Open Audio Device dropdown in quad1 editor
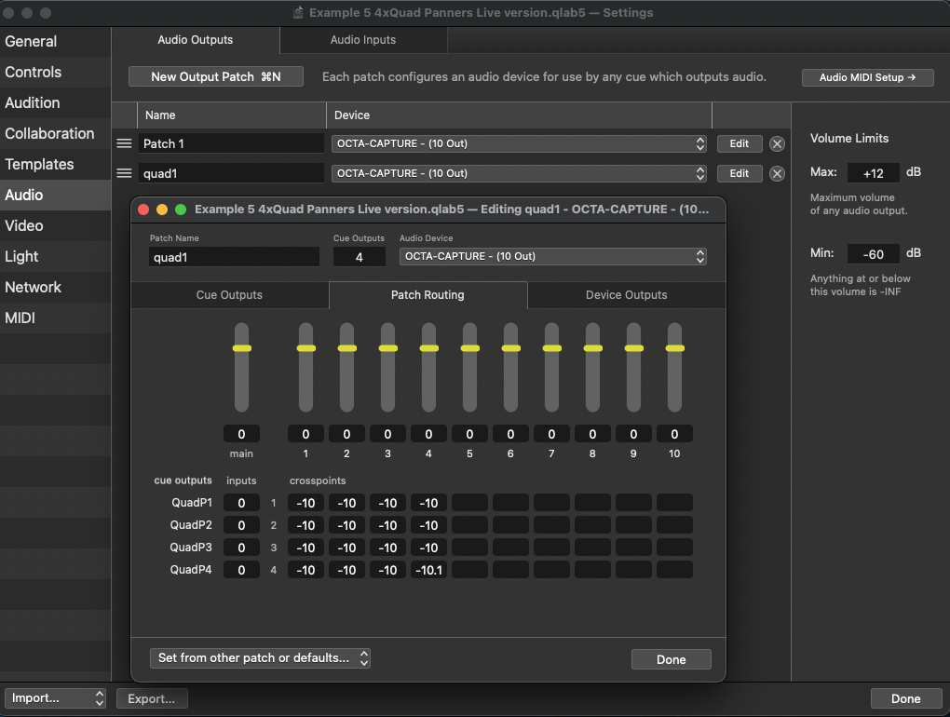Viewport: 950px width, 717px height. click(x=552, y=256)
